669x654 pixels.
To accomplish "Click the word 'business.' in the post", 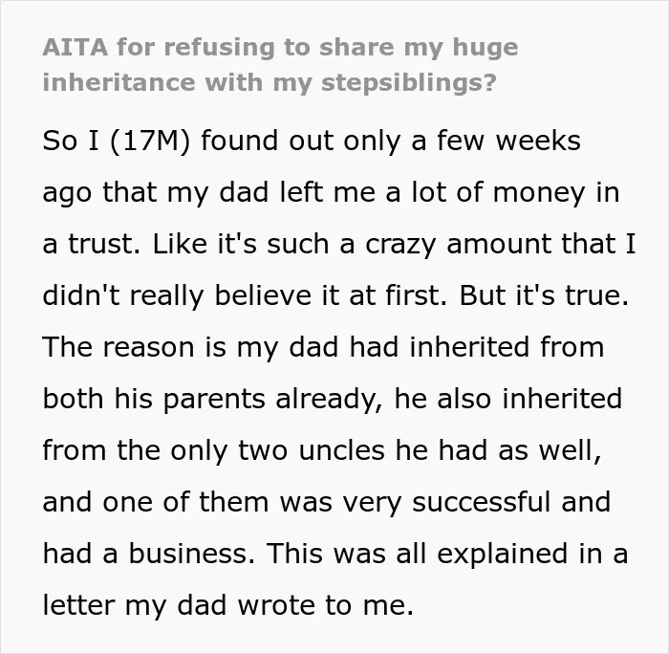I will [x=191, y=554].
